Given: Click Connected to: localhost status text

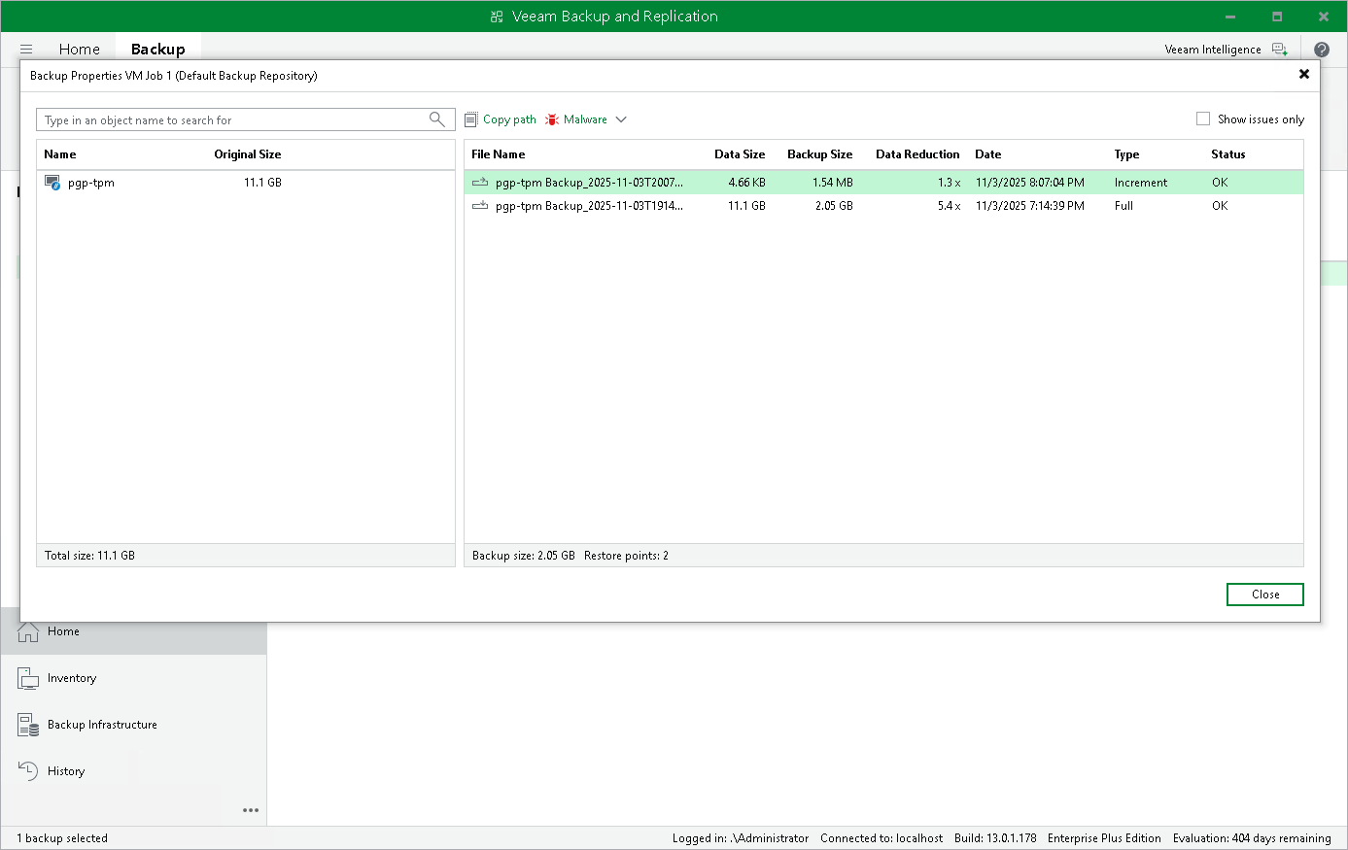Looking at the screenshot, I should click(881, 838).
